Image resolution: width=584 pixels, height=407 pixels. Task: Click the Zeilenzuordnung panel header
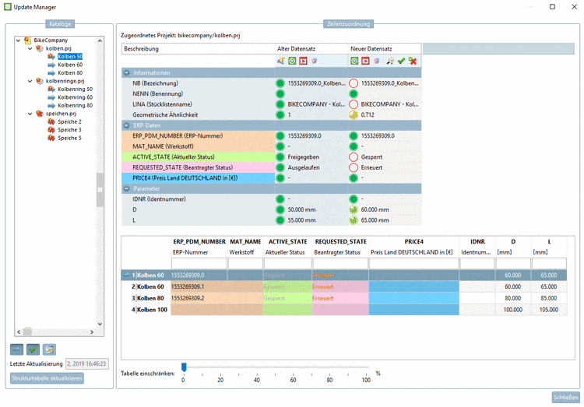pyautogui.click(x=348, y=24)
